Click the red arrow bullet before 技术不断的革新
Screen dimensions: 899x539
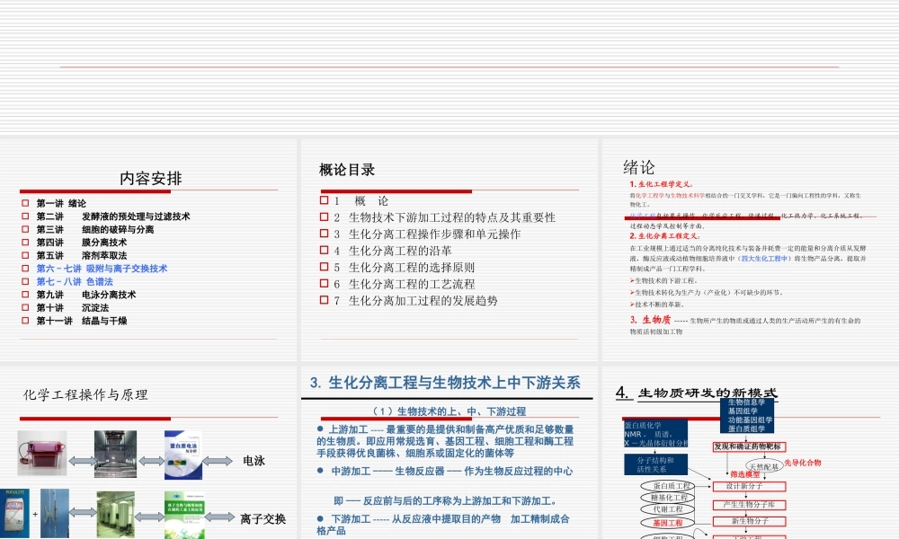pos(632,305)
